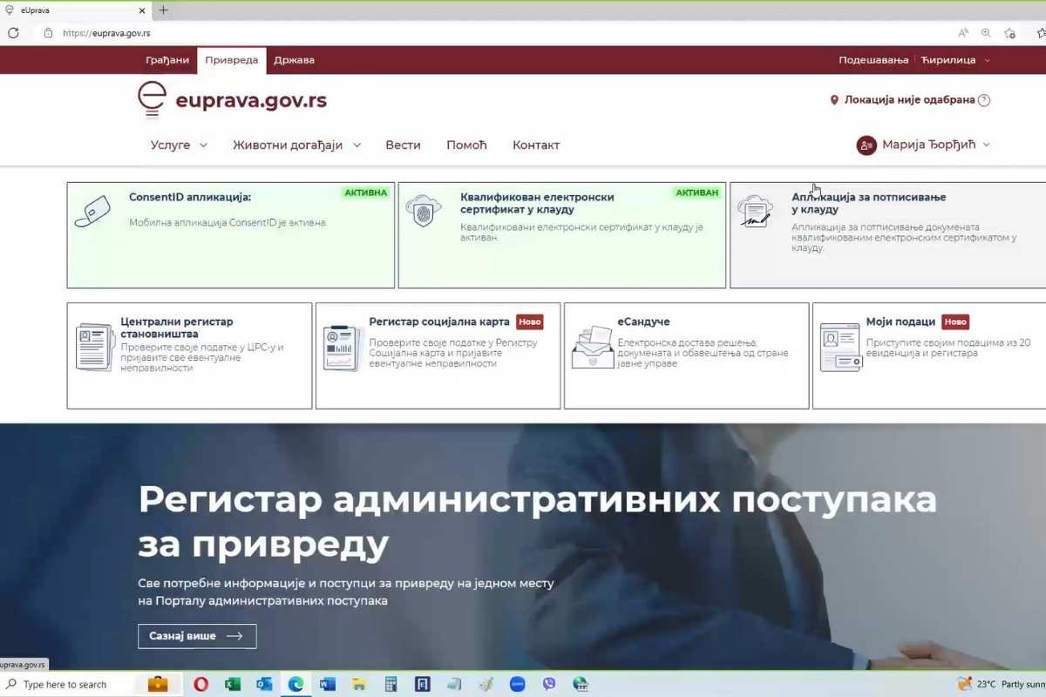
Task: Click fingerprint cloud certificate icon
Action: point(424,212)
